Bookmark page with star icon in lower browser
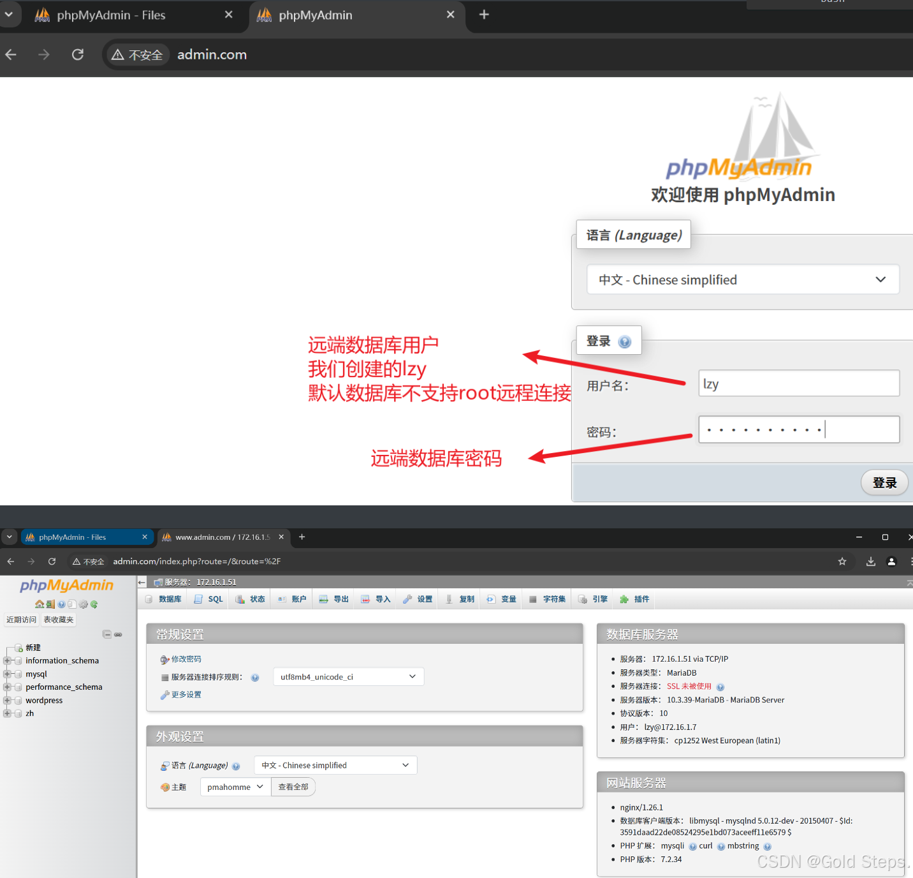 click(x=842, y=562)
